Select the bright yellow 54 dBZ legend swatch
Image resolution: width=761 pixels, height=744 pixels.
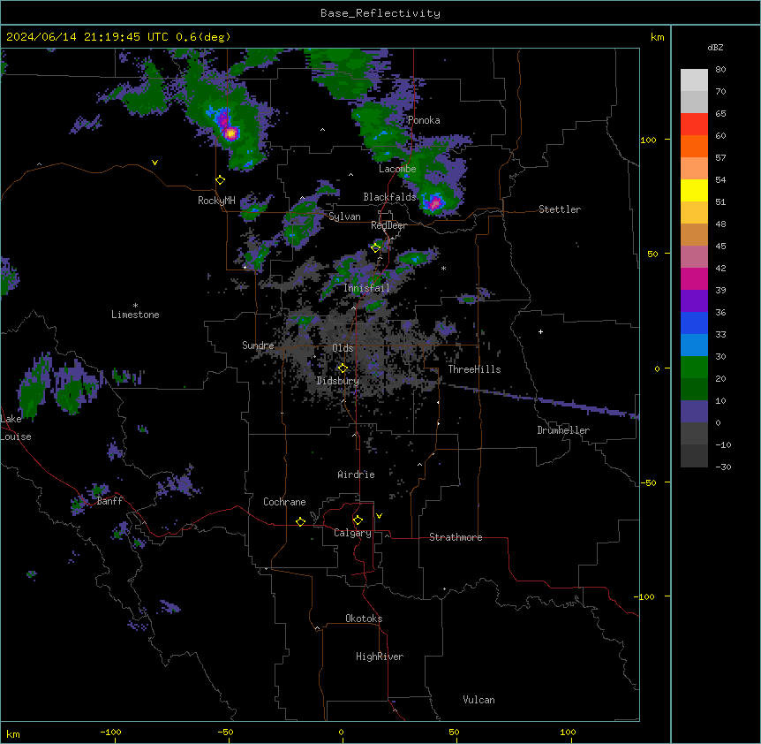point(694,190)
